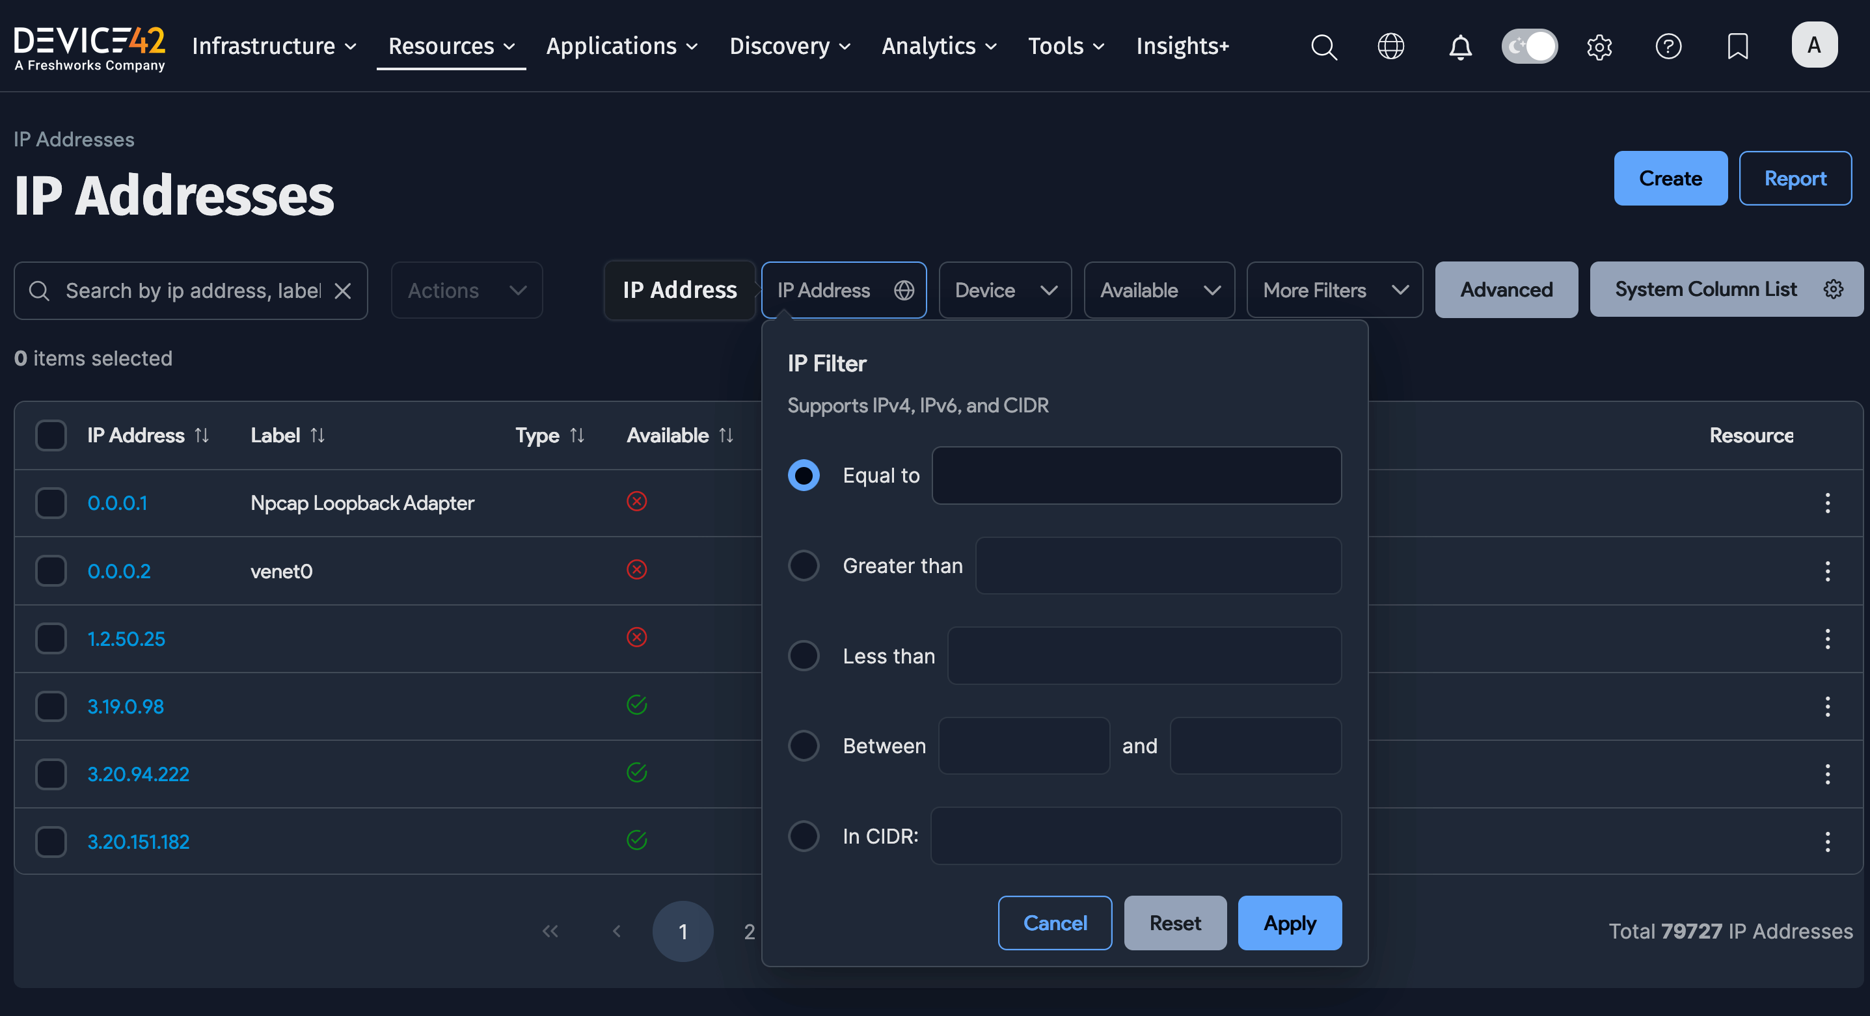Check the select-all checkbox in the table header
Screen dimensions: 1870x1016
point(50,434)
